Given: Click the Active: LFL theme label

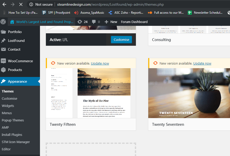Looking at the screenshot, I should point(59,40).
